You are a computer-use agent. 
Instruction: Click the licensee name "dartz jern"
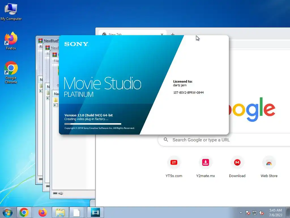click(x=180, y=85)
